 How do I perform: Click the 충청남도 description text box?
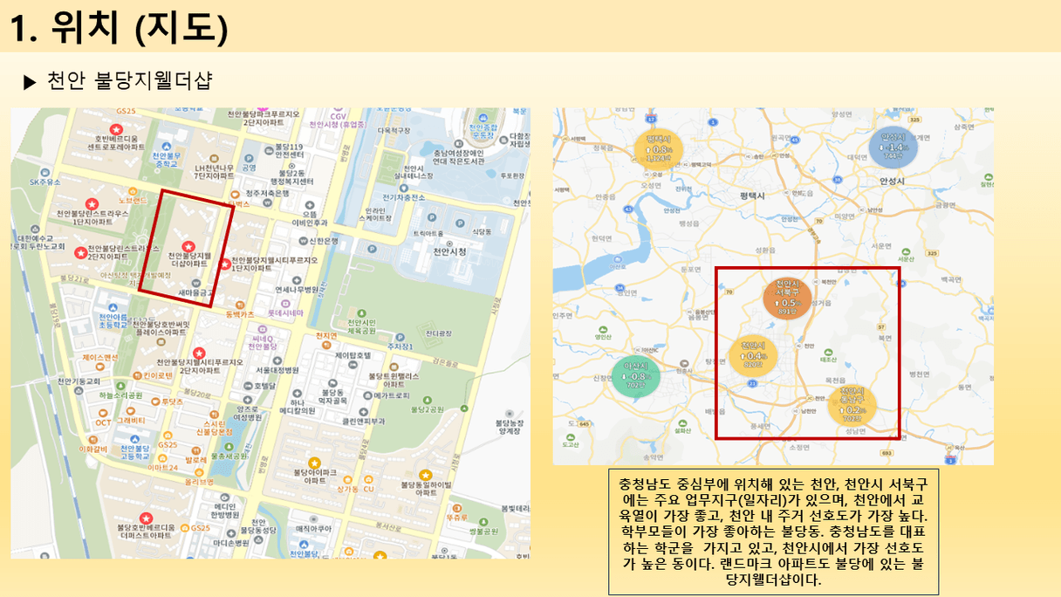pyautogui.click(x=773, y=532)
